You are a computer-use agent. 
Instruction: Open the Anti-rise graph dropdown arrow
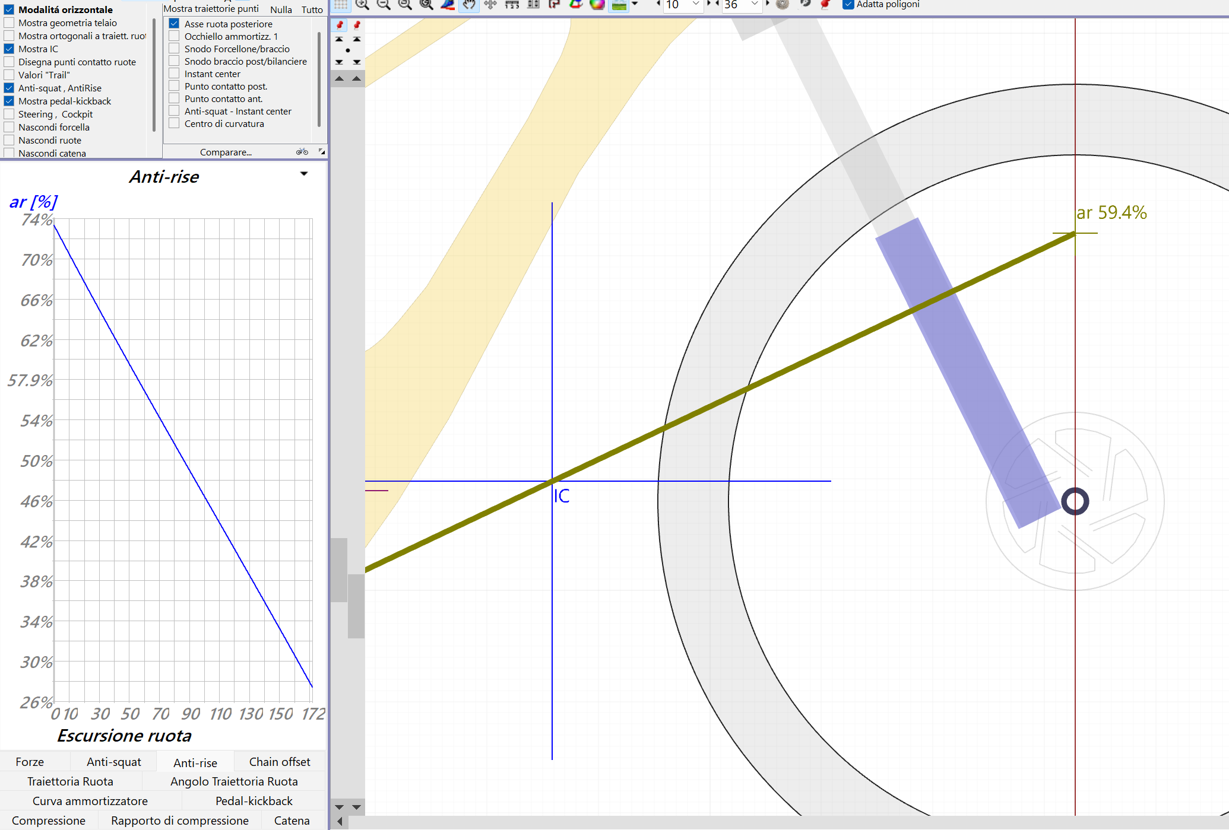304,174
